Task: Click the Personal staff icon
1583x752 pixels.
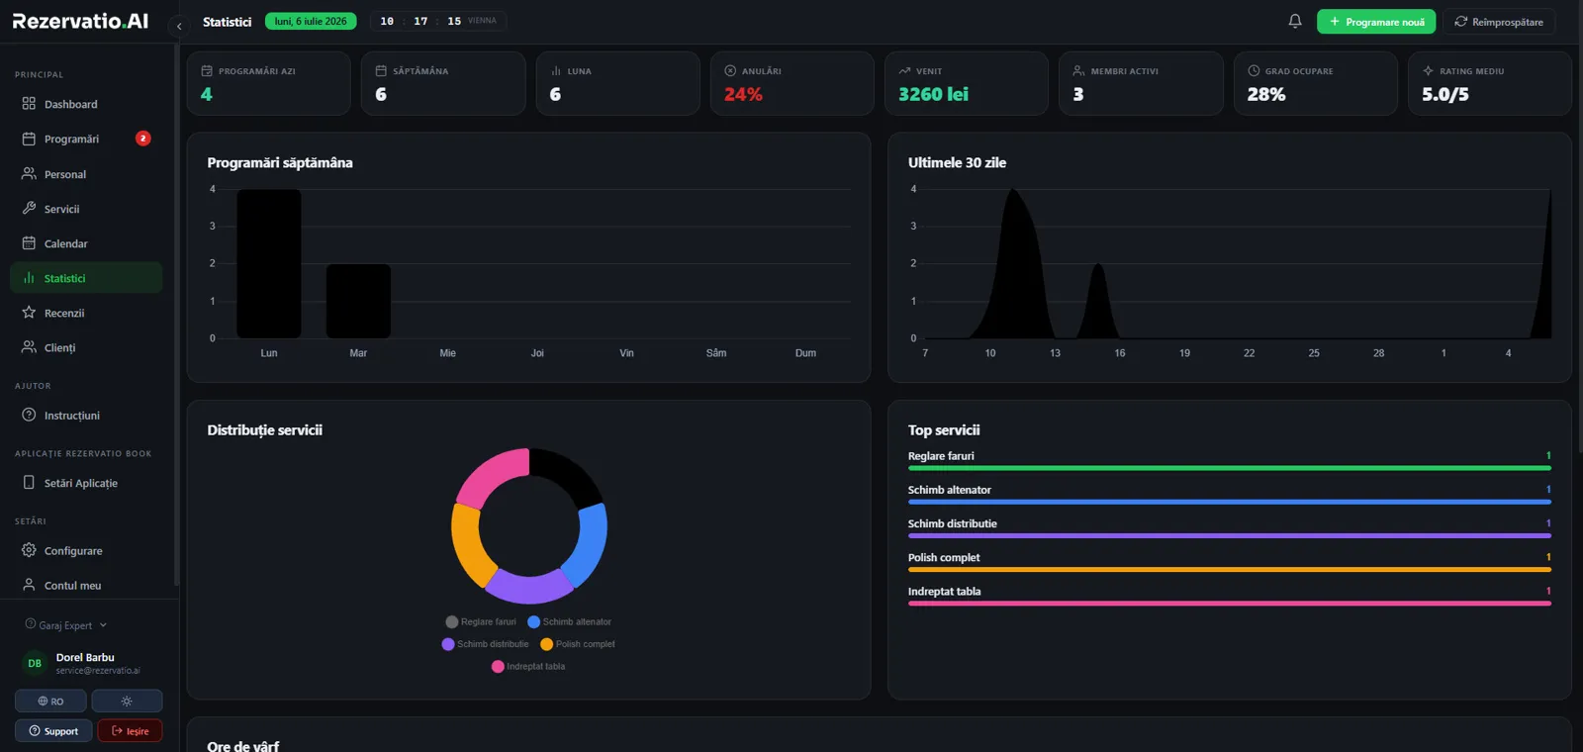Action: coord(29,174)
